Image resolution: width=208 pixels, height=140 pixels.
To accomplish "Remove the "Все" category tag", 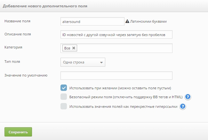I will tap(74, 48).
